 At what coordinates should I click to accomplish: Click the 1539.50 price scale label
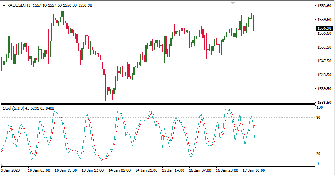click(x=324, y=88)
